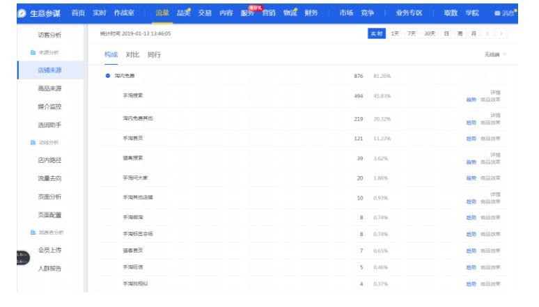Open the 市场 top menu
Screen dimensions: 539x307
(346, 13)
